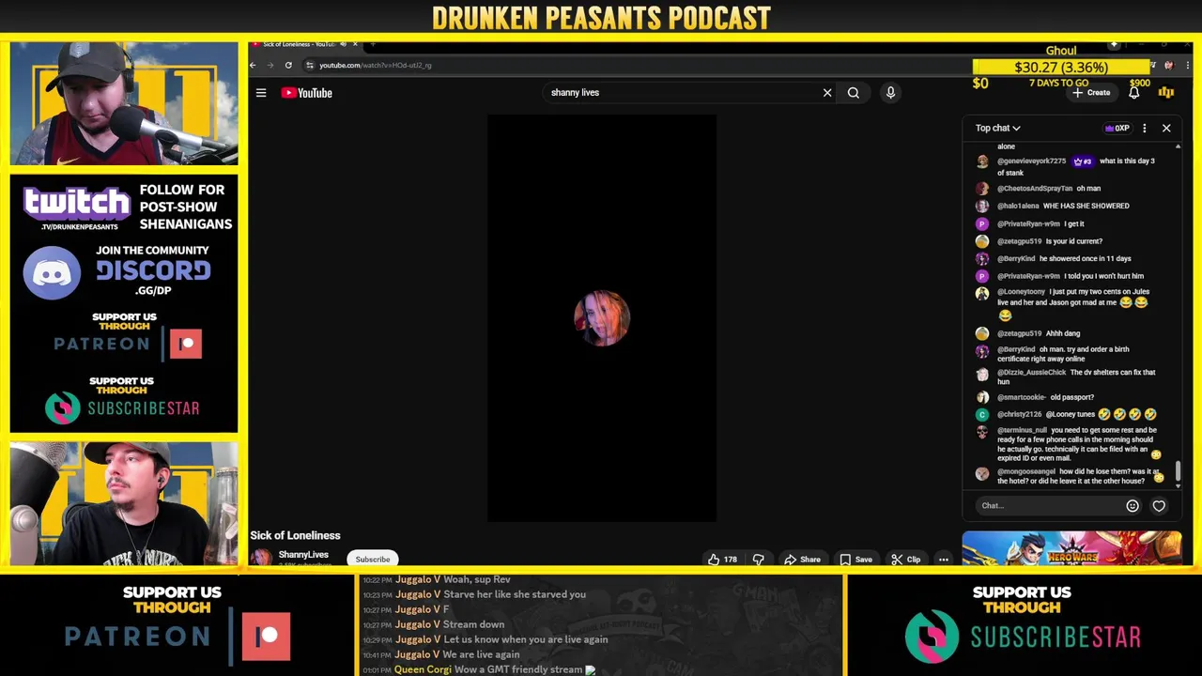The width and height of the screenshot is (1202, 676).
Task: Open a new browser tab with plus
Action: [373, 44]
